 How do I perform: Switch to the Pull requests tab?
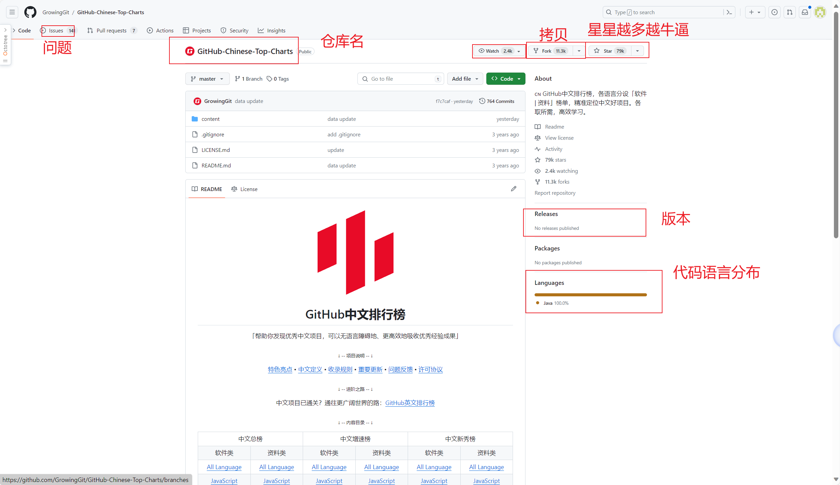pos(112,30)
